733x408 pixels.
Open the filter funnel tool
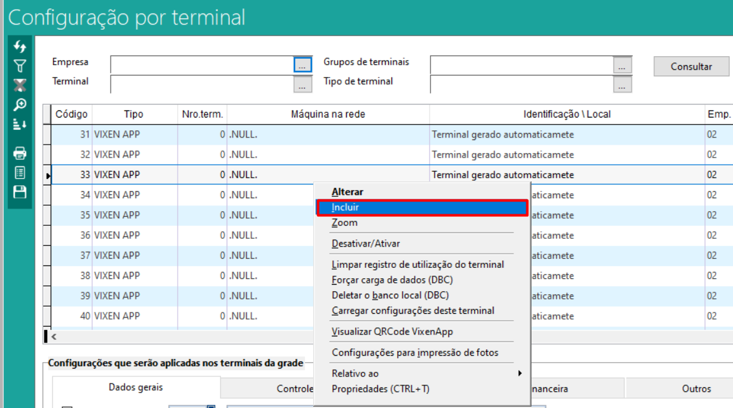click(x=20, y=66)
